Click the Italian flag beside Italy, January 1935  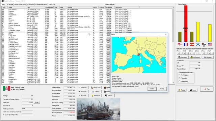6,88
